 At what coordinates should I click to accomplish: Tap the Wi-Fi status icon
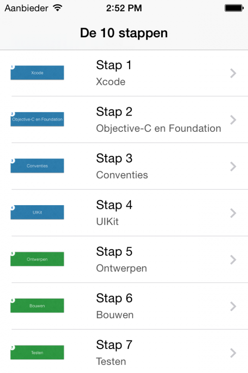58,8
